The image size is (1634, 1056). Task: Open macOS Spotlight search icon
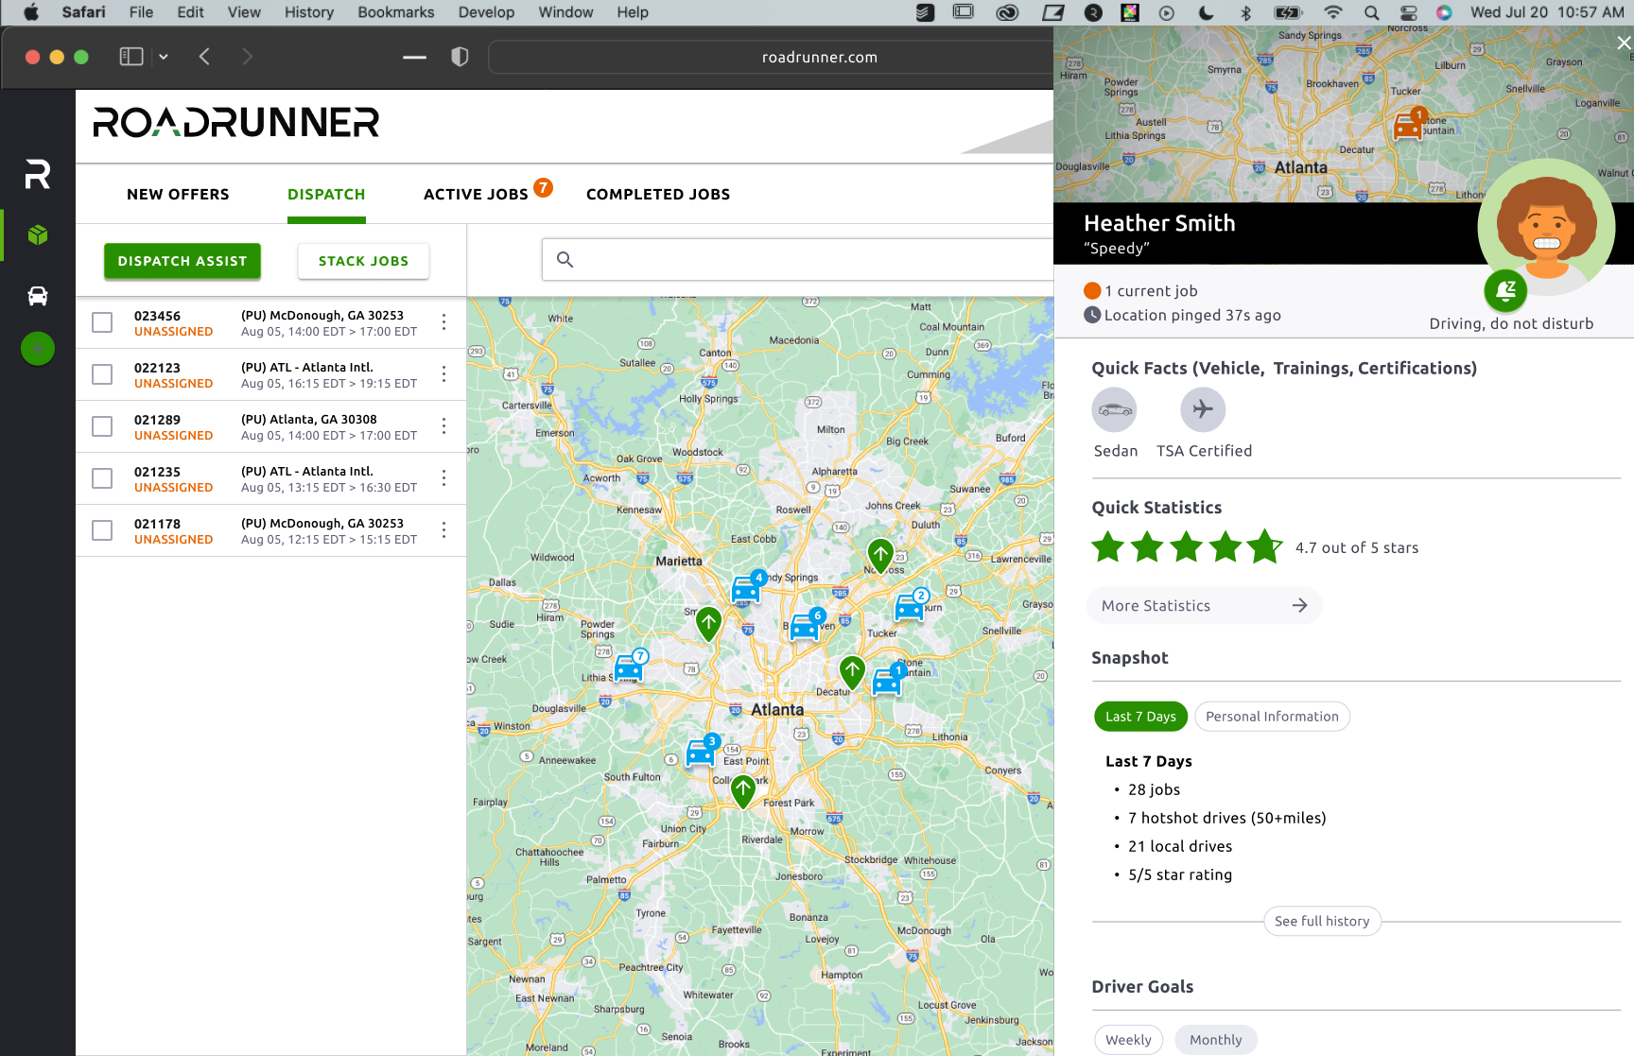pos(1371,12)
